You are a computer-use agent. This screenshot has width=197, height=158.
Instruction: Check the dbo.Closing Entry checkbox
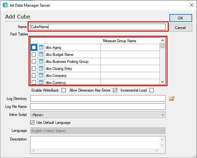click(34, 68)
